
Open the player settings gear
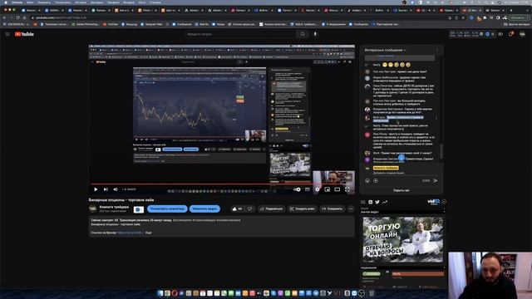tap(318, 189)
